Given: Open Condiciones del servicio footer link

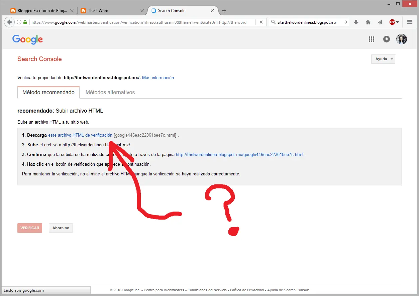Looking at the screenshot, I should [207, 290].
